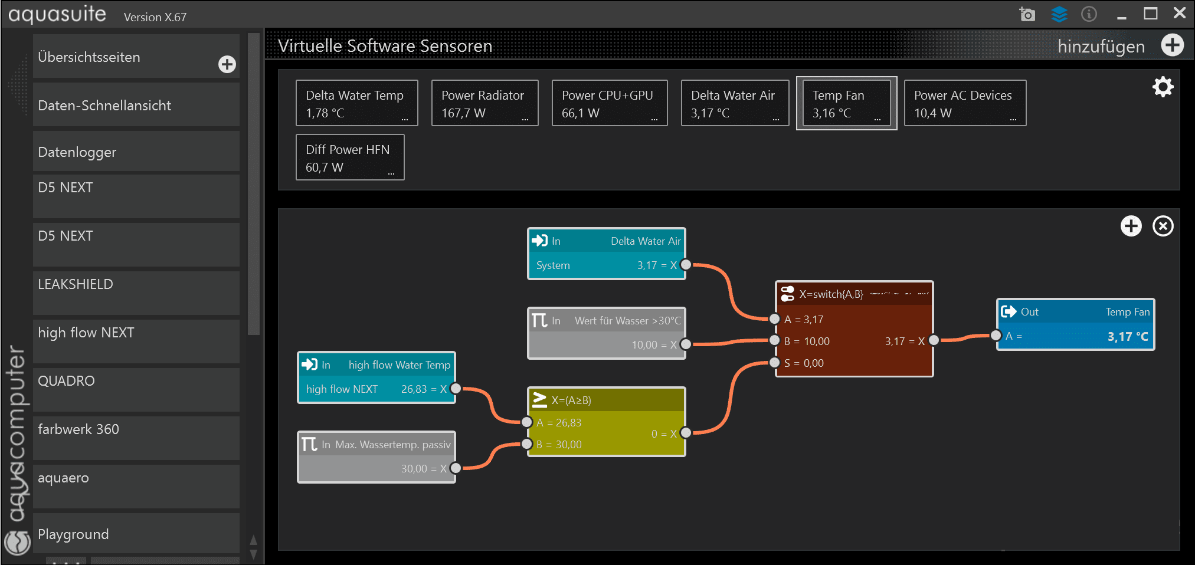1195x565 pixels.
Task: Click the aquacomputer logo icon at bottom left
Action: coord(17,542)
